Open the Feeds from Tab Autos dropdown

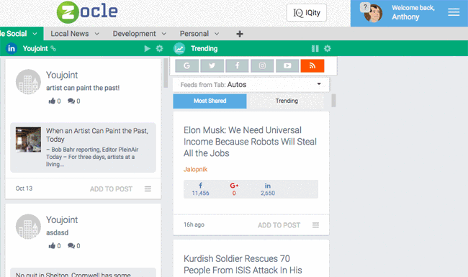tap(251, 85)
